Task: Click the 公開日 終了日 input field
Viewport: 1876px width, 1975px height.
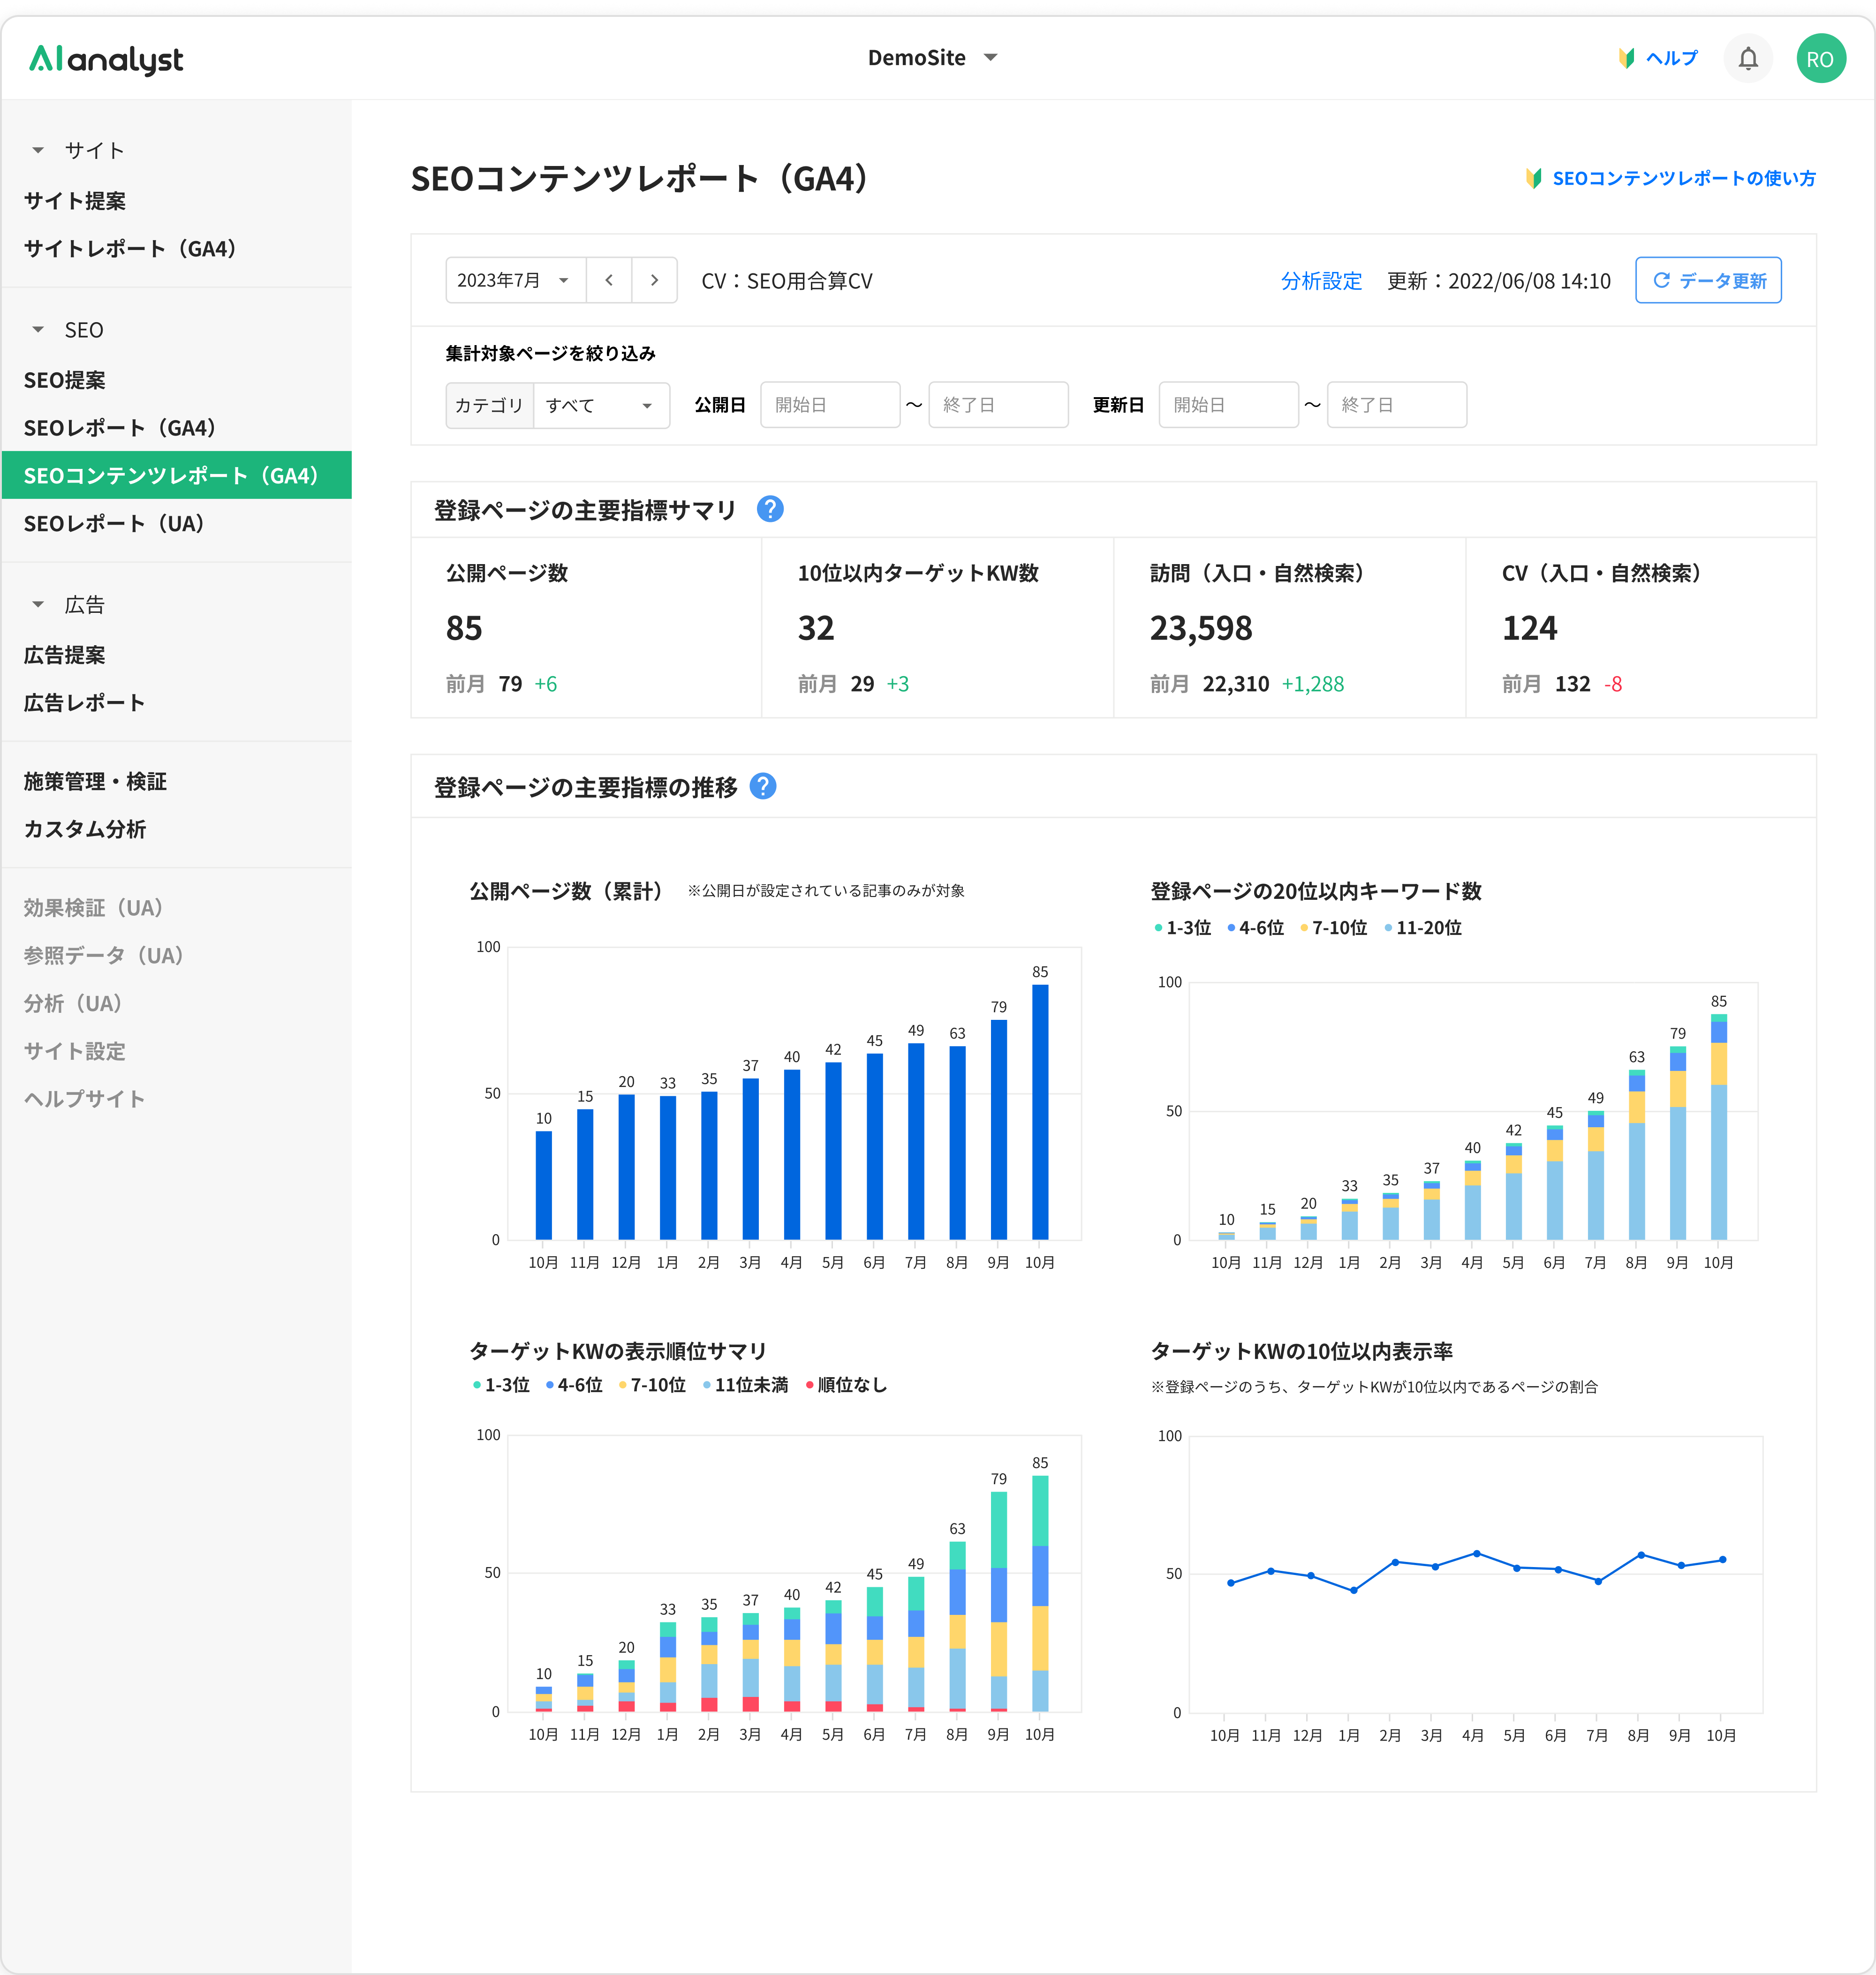Action: click(998, 405)
